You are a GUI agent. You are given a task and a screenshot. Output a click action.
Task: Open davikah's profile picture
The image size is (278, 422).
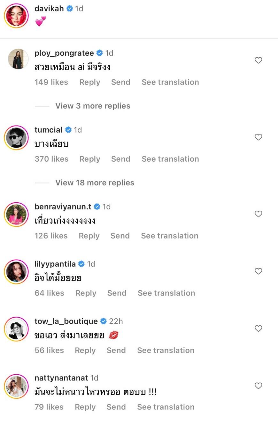[x=16, y=16]
